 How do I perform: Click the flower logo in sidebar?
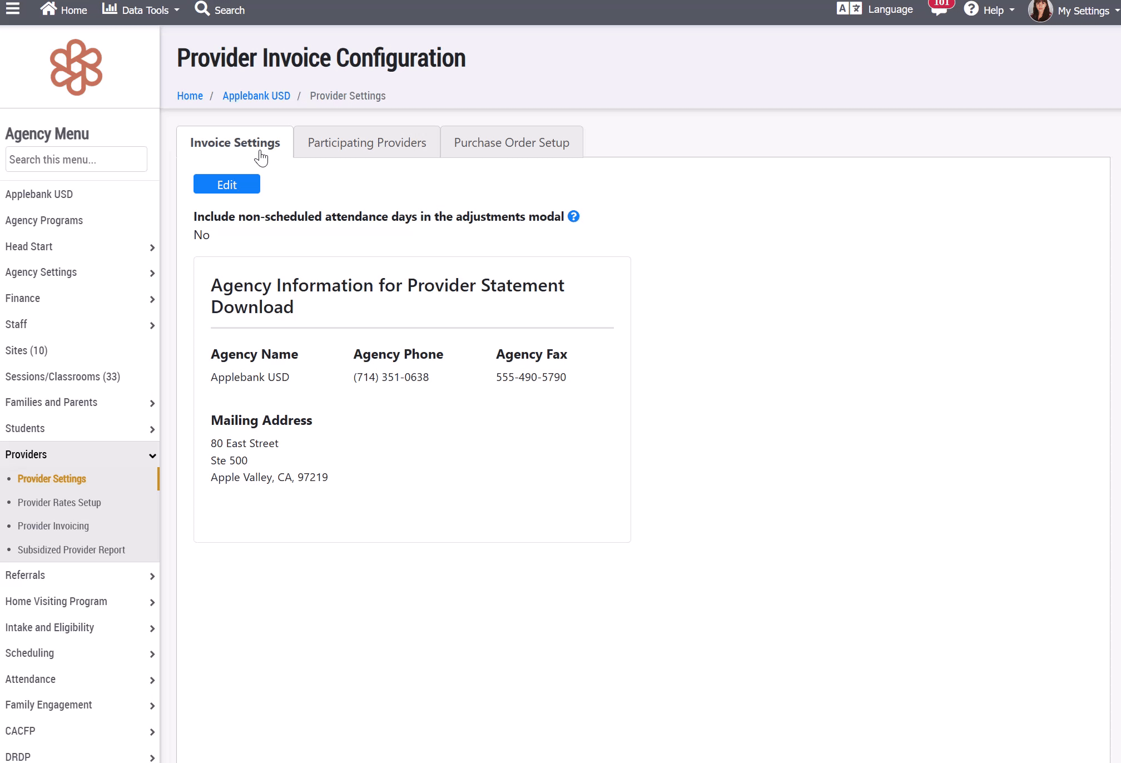point(76,67)
